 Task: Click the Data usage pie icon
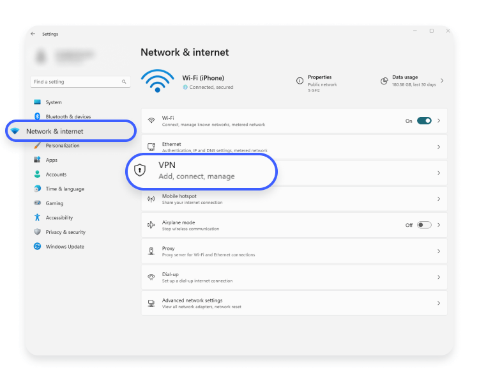click(x=384, y=81)
